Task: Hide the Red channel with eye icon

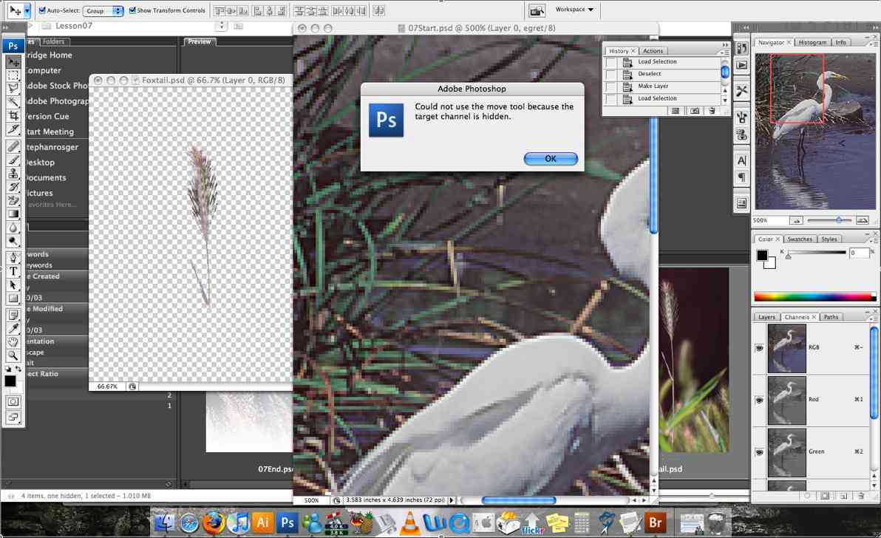Action: tap(759, 400)
